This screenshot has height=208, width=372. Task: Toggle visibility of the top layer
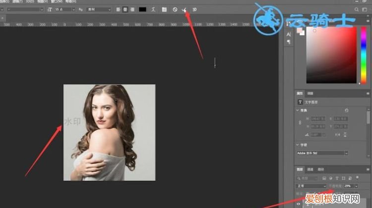[299, 203]
